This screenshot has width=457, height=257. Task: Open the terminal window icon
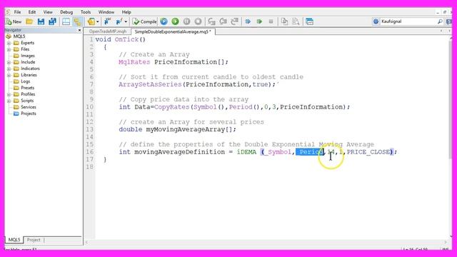click(x=309, y=21)
